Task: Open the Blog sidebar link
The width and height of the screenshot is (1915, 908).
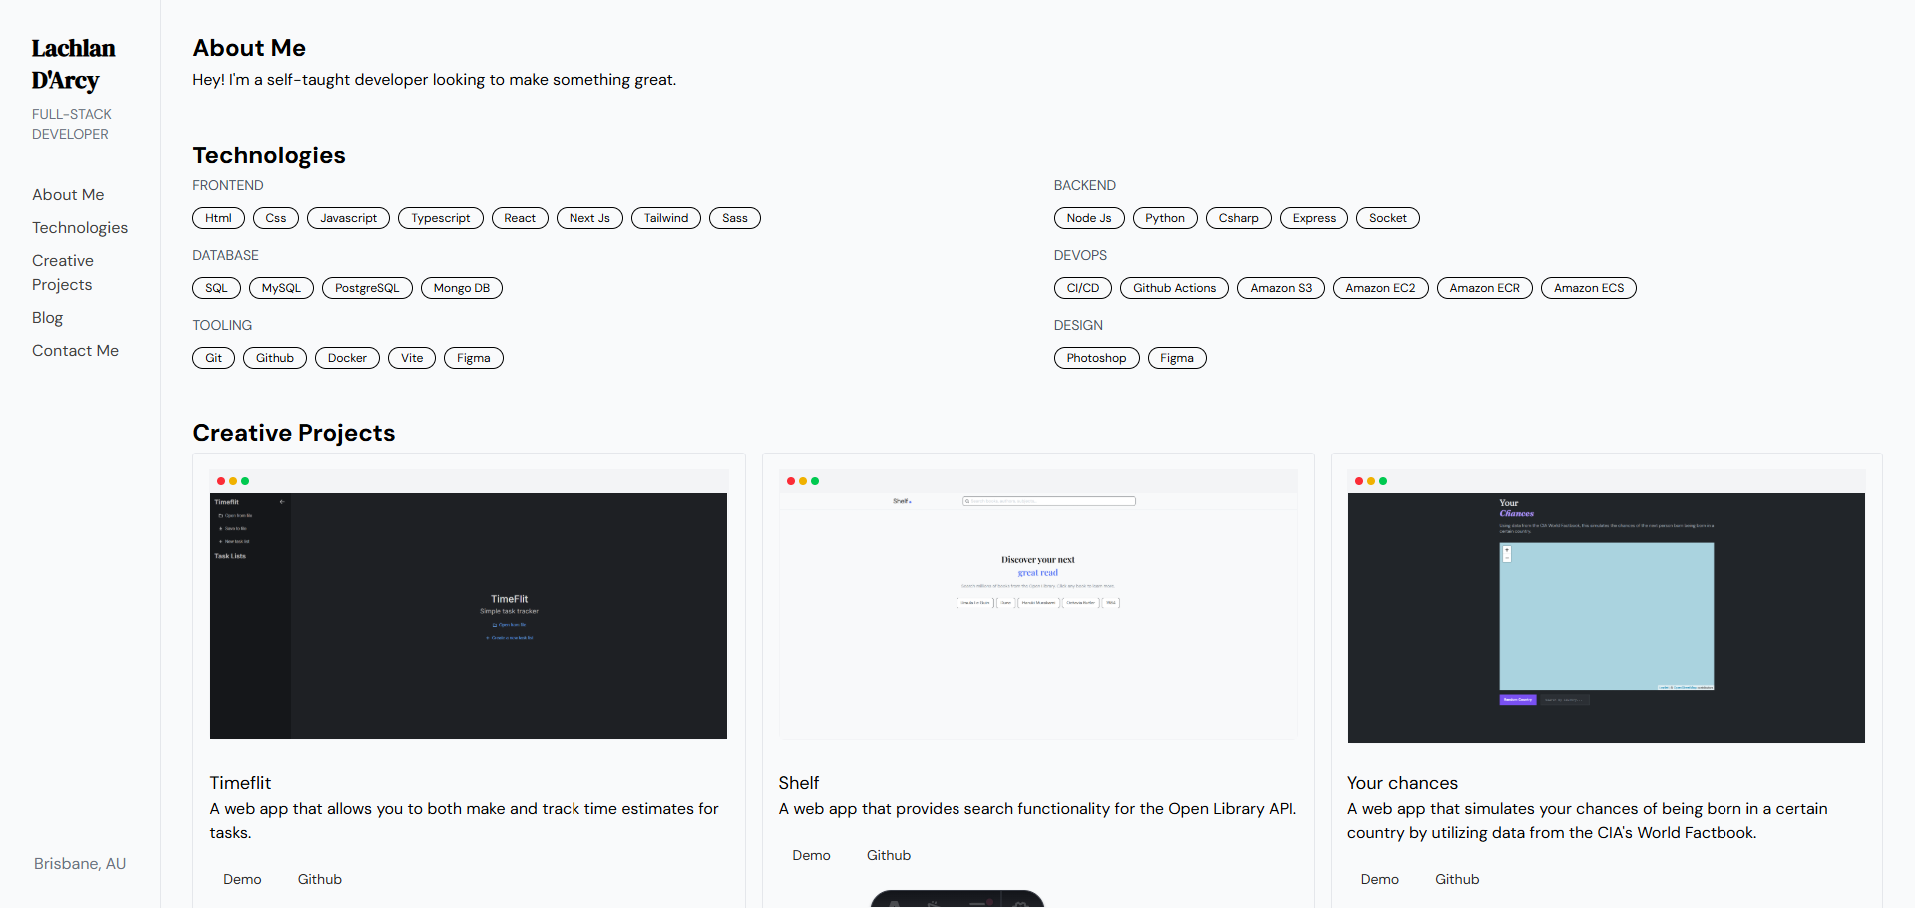Action: 47,318
